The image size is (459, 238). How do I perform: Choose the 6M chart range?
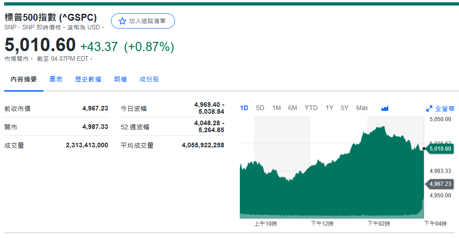(292, 108)
